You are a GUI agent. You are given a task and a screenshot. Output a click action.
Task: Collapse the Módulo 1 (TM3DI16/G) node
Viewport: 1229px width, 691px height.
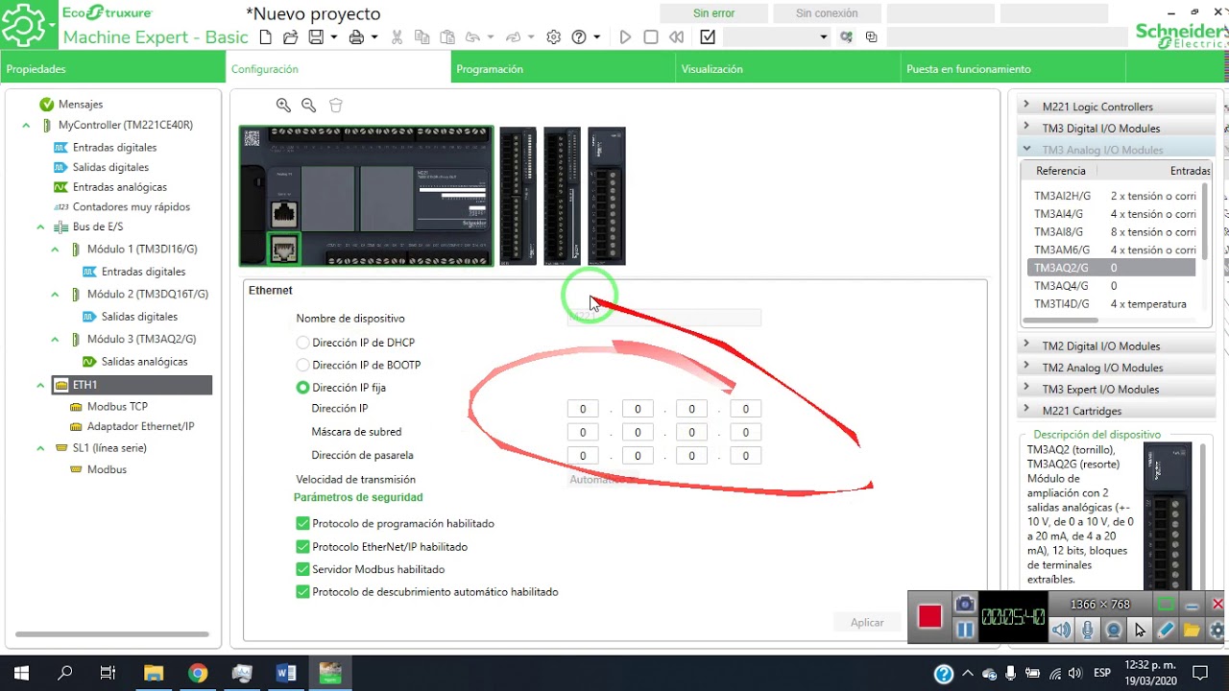coord(55,250)
